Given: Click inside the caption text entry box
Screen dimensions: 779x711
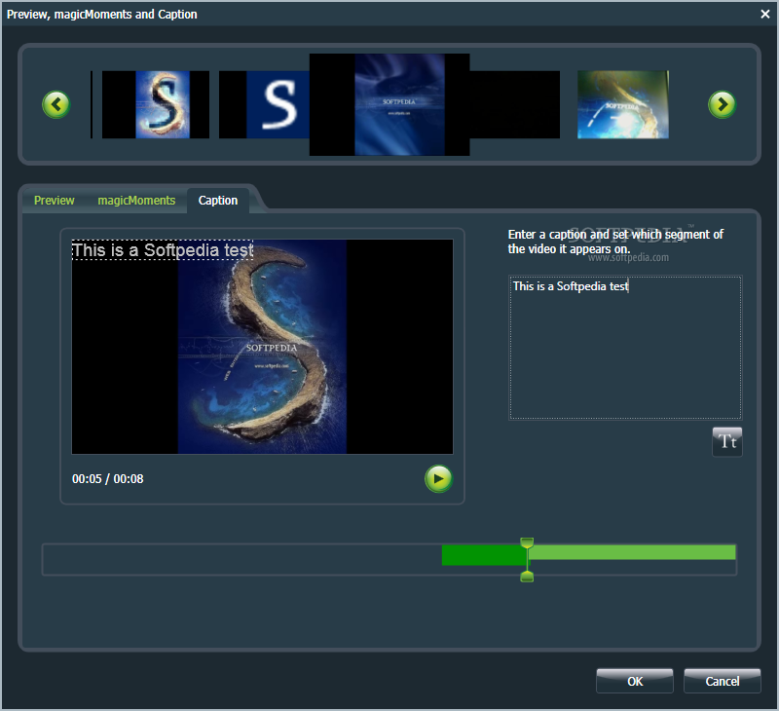Looking at the screenshot, I should [x=625, y=348].
